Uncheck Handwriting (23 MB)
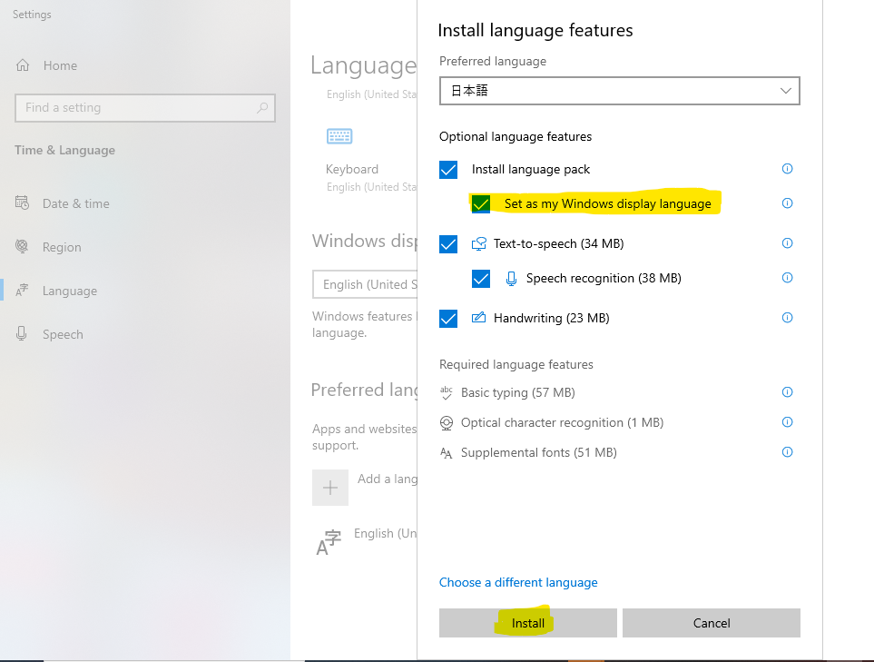874x662 pixels. click(448, 319)
